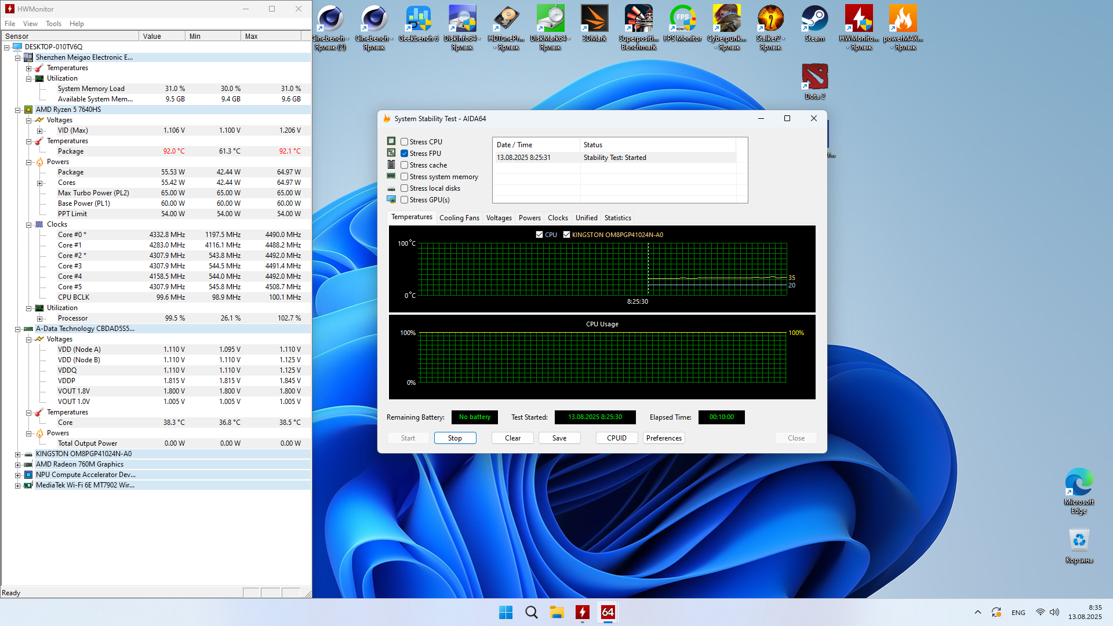
Task: Collapse the AMD Ryzen 5 7640HS node
Action: 18,110
